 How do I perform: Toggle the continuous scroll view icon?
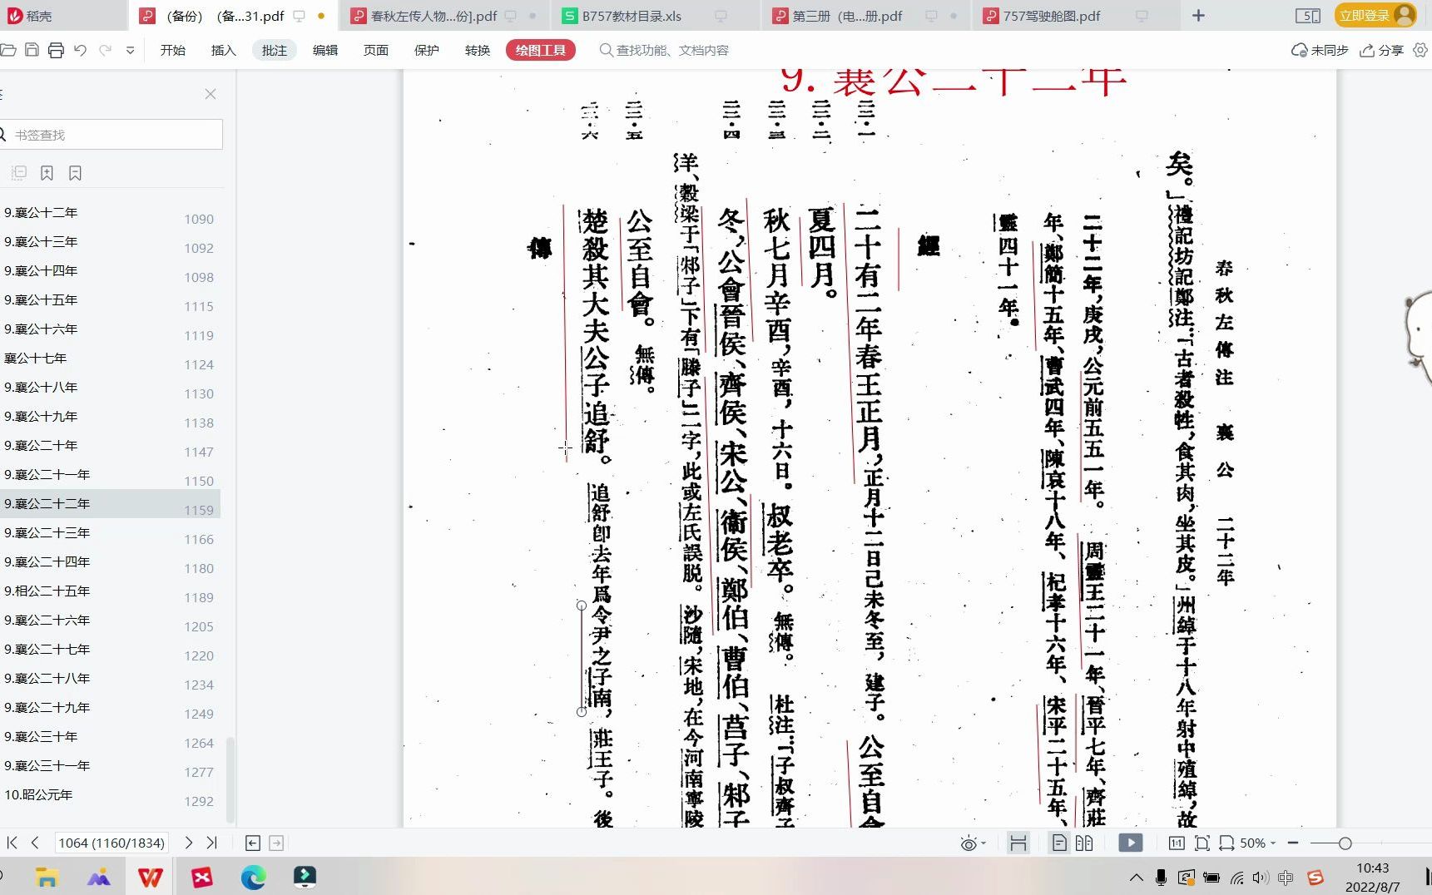pyautogui.click(x=1018, y=843)
